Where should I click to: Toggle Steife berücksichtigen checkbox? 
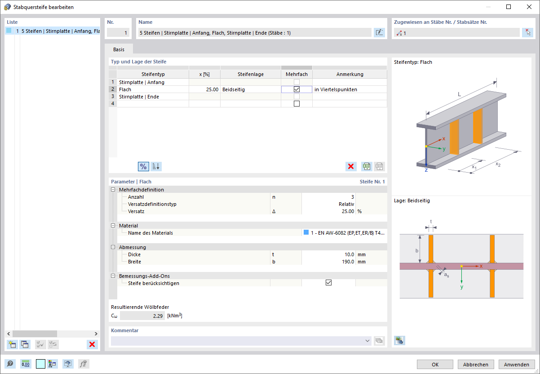(328, 283)
